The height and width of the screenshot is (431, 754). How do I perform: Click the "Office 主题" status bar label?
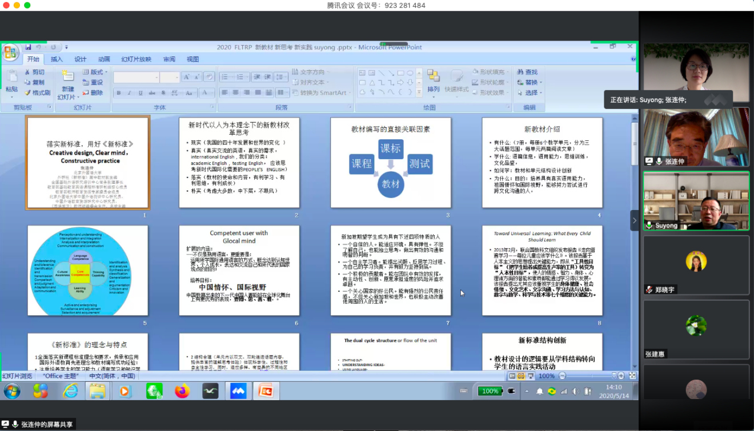tap(60, 376)
